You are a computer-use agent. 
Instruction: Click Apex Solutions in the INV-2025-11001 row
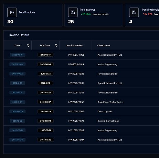[110, 55]
